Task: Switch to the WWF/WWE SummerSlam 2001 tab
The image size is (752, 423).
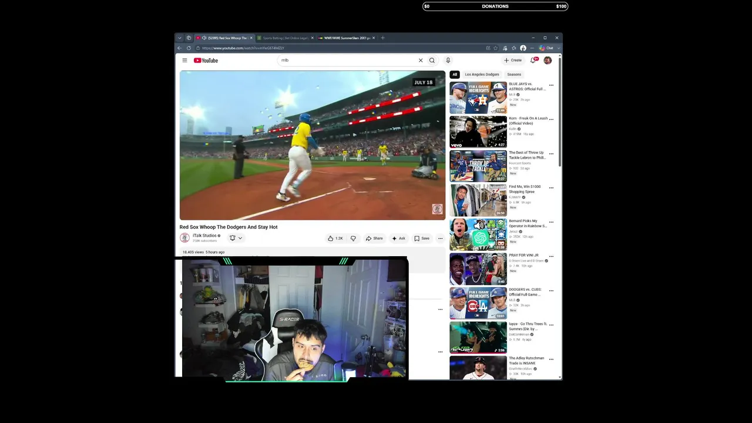Action: click(x=345, y=38)
